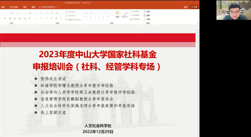Image resolution: width=251 pixels, height=137 pixels.
Task: Click the Clear Formatting icon
Action: 30,13
